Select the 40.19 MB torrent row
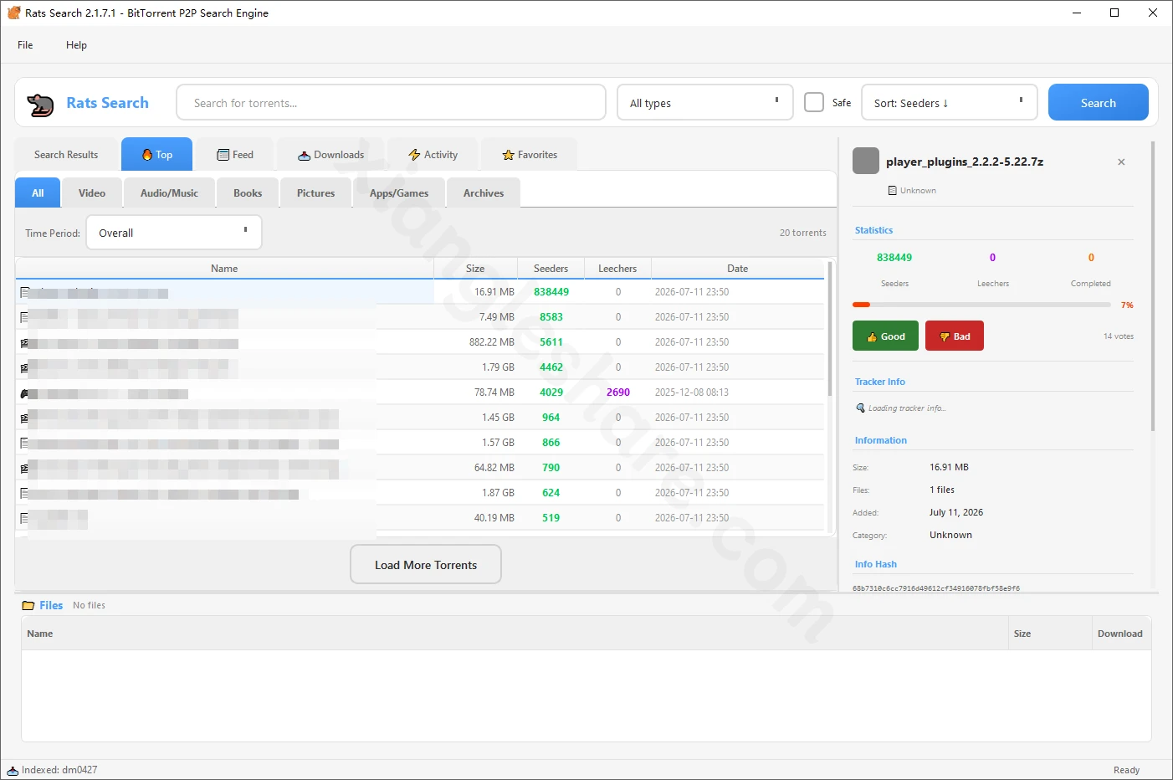1173x780 pixels. coord(420,518)
